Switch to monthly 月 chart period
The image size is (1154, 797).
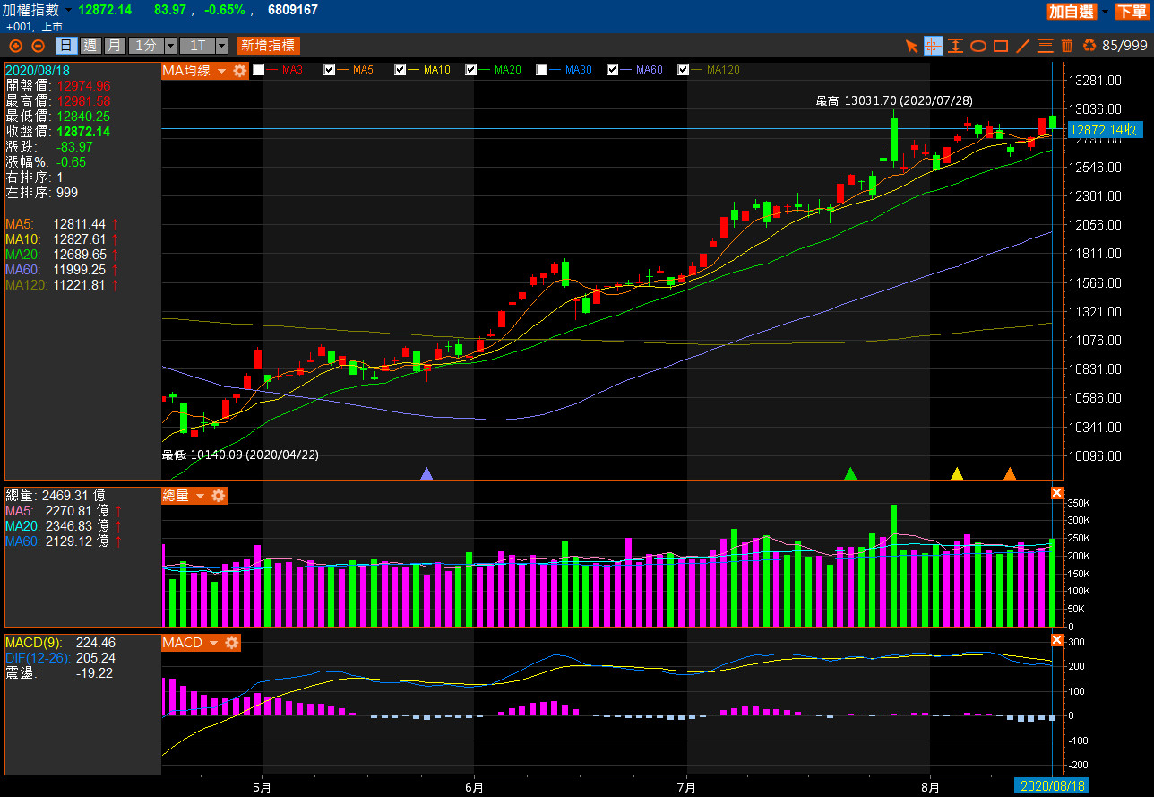click(115, 46)
